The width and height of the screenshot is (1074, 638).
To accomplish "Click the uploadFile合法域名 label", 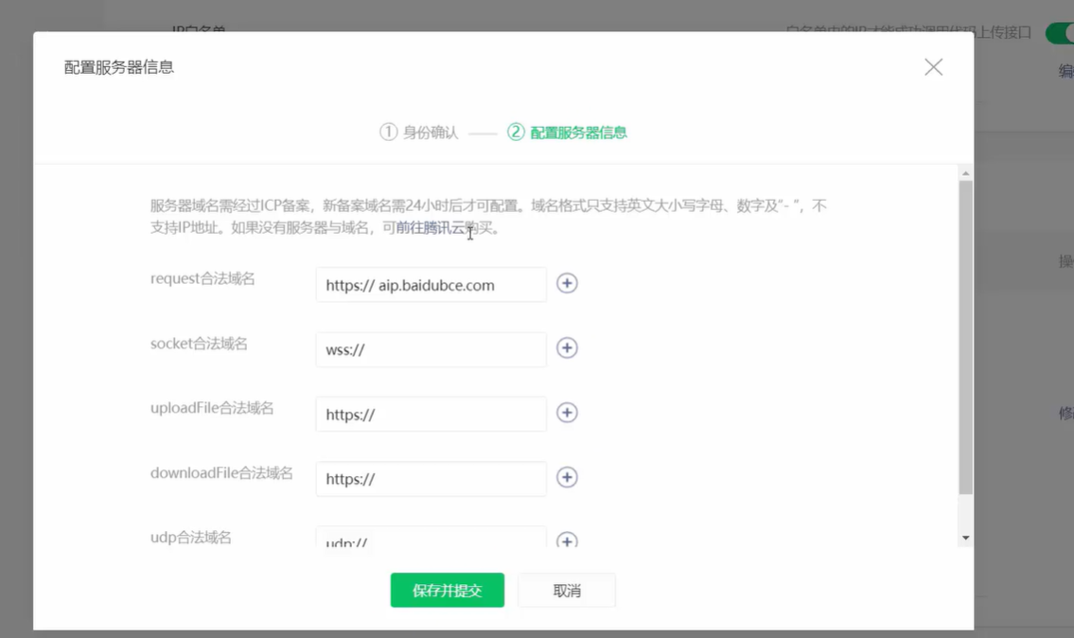I will (212, 408).
